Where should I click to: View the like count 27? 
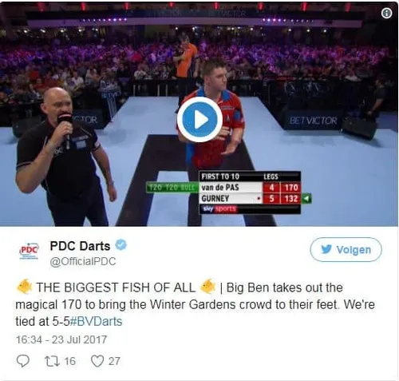pyautogui.click(x=114, y=361)
